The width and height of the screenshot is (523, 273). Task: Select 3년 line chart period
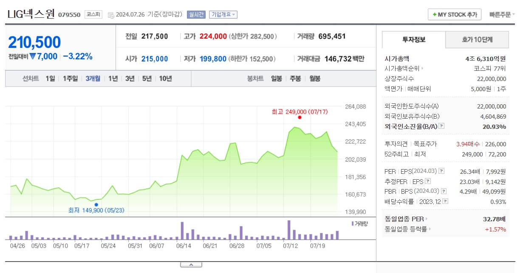(x=130, y=78)
